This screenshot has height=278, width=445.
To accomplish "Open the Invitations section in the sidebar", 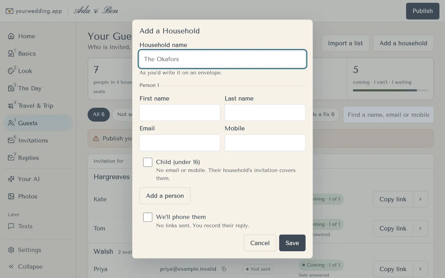I will (38, 140).
